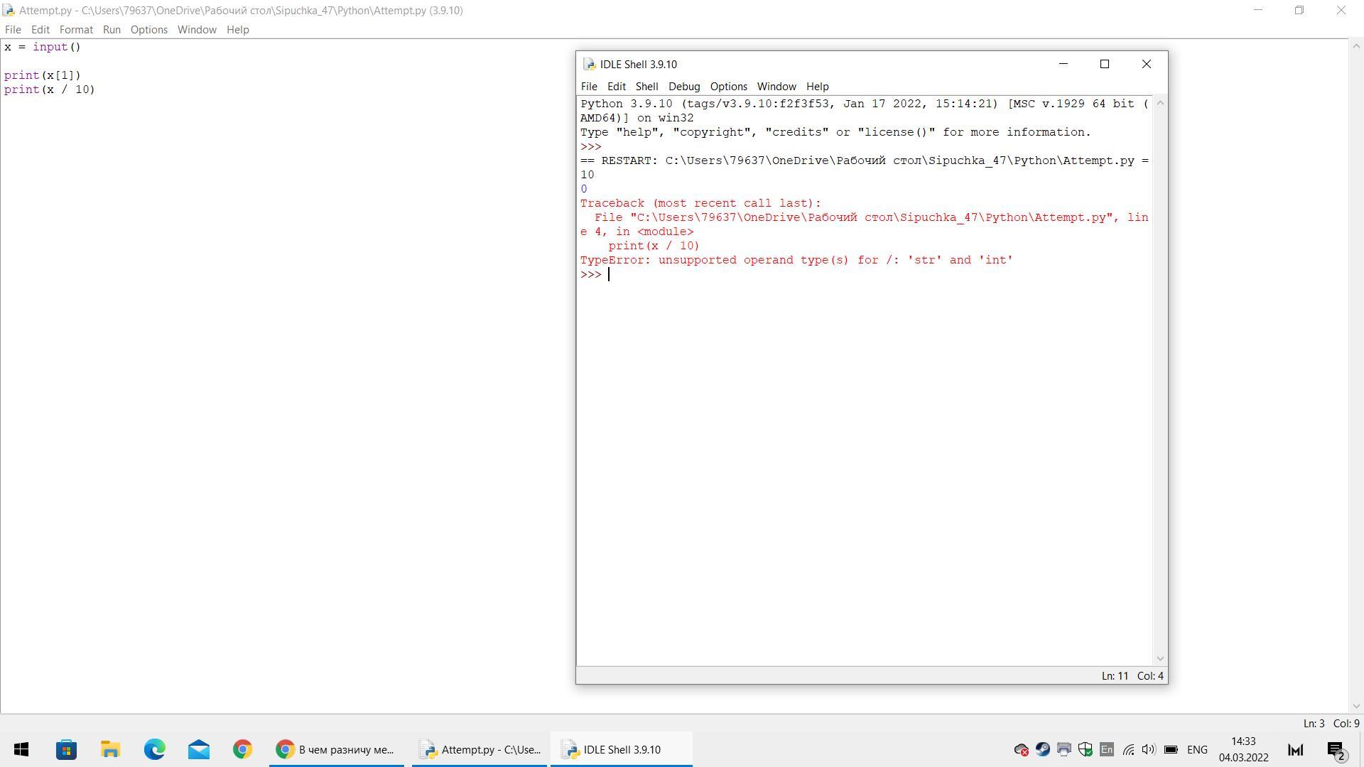Switch to the Chrome tab in the taskbar

(336, 749)
